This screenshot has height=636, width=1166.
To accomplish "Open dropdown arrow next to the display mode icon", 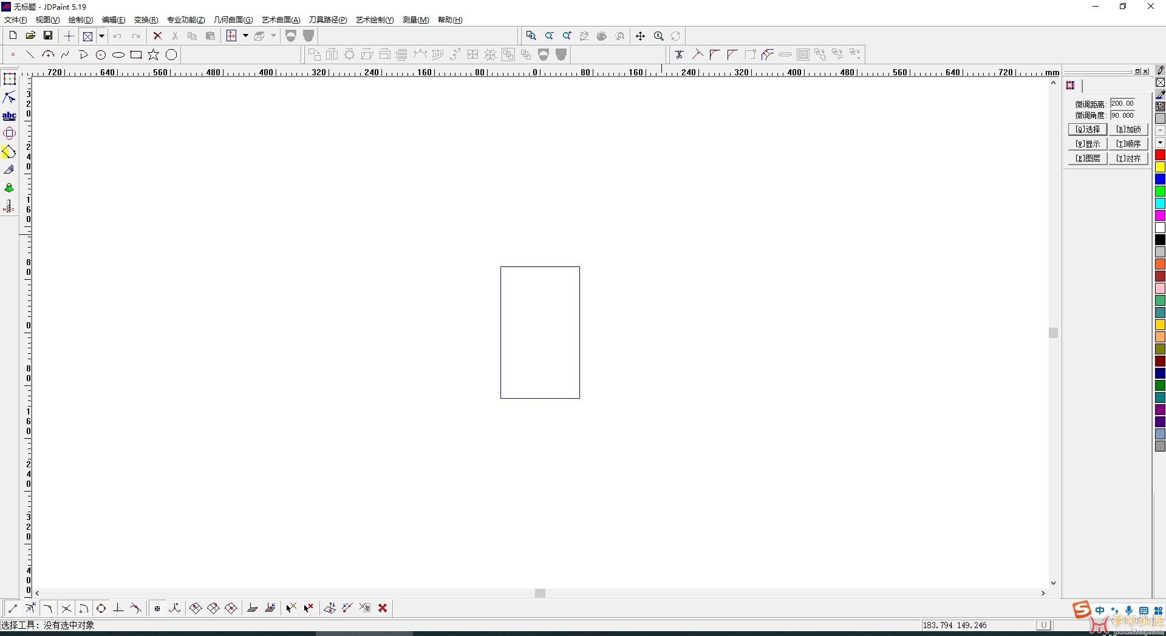I will (x=101, y=36).
